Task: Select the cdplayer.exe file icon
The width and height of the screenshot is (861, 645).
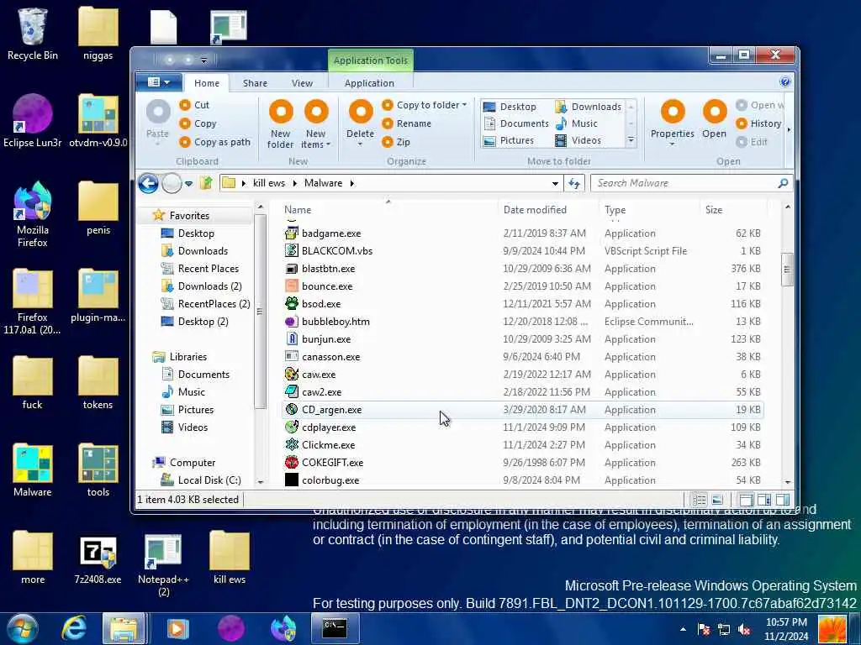Action: click(292, 427)
